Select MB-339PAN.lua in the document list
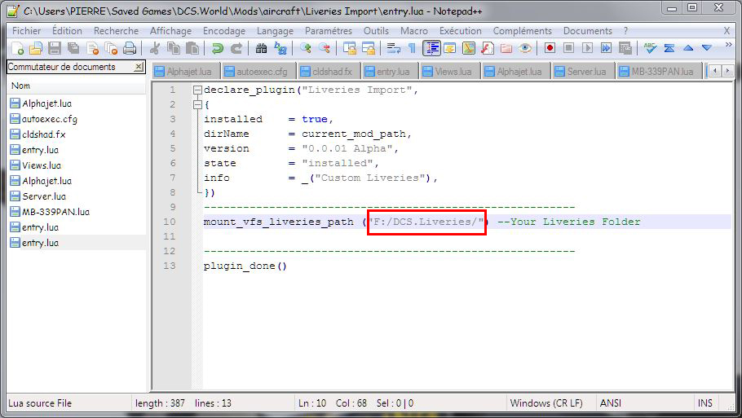 pyautogui.click(x=55, y=212)
